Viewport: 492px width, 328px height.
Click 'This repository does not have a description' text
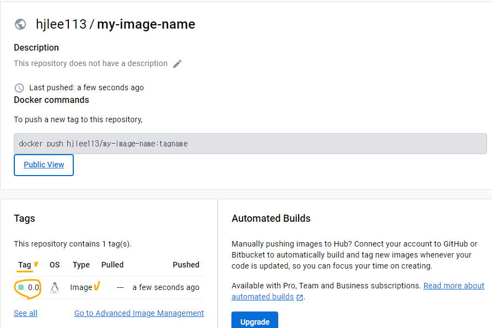pyautogui.click(x=91, y=63)
